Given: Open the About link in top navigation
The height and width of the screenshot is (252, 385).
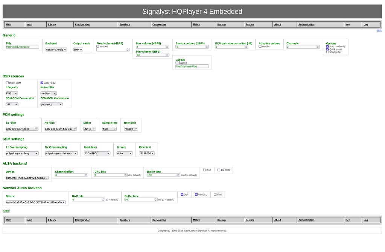Looking at the screenshot, I should [x=277, y=24].
